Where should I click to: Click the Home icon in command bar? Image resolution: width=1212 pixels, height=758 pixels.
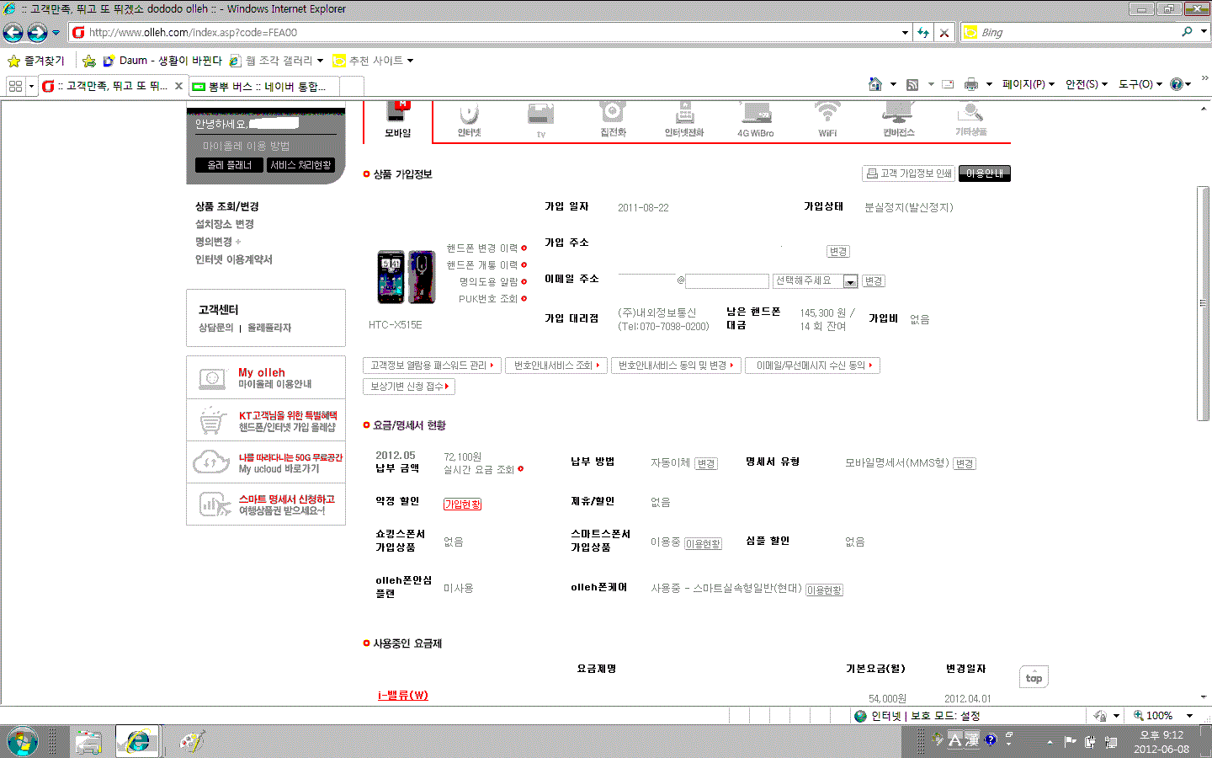[875, 84]
